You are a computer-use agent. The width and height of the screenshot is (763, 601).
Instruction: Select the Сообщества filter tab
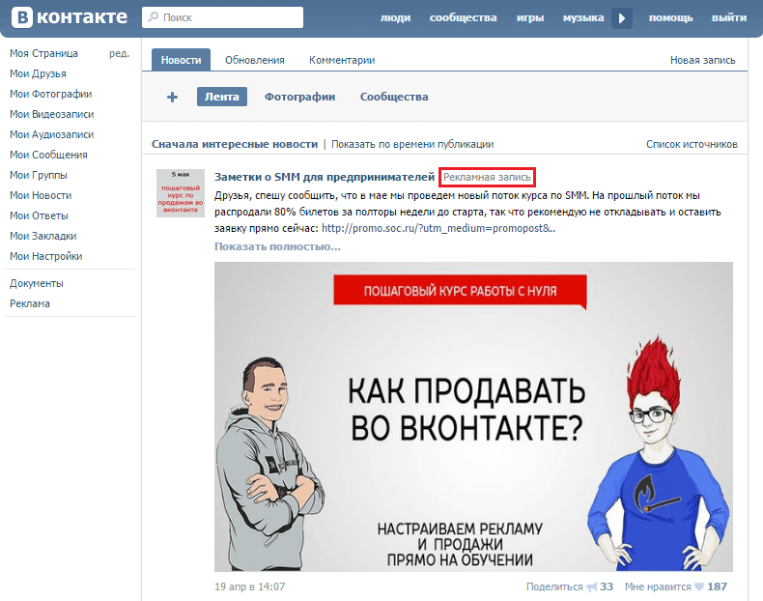pos(394,97)
